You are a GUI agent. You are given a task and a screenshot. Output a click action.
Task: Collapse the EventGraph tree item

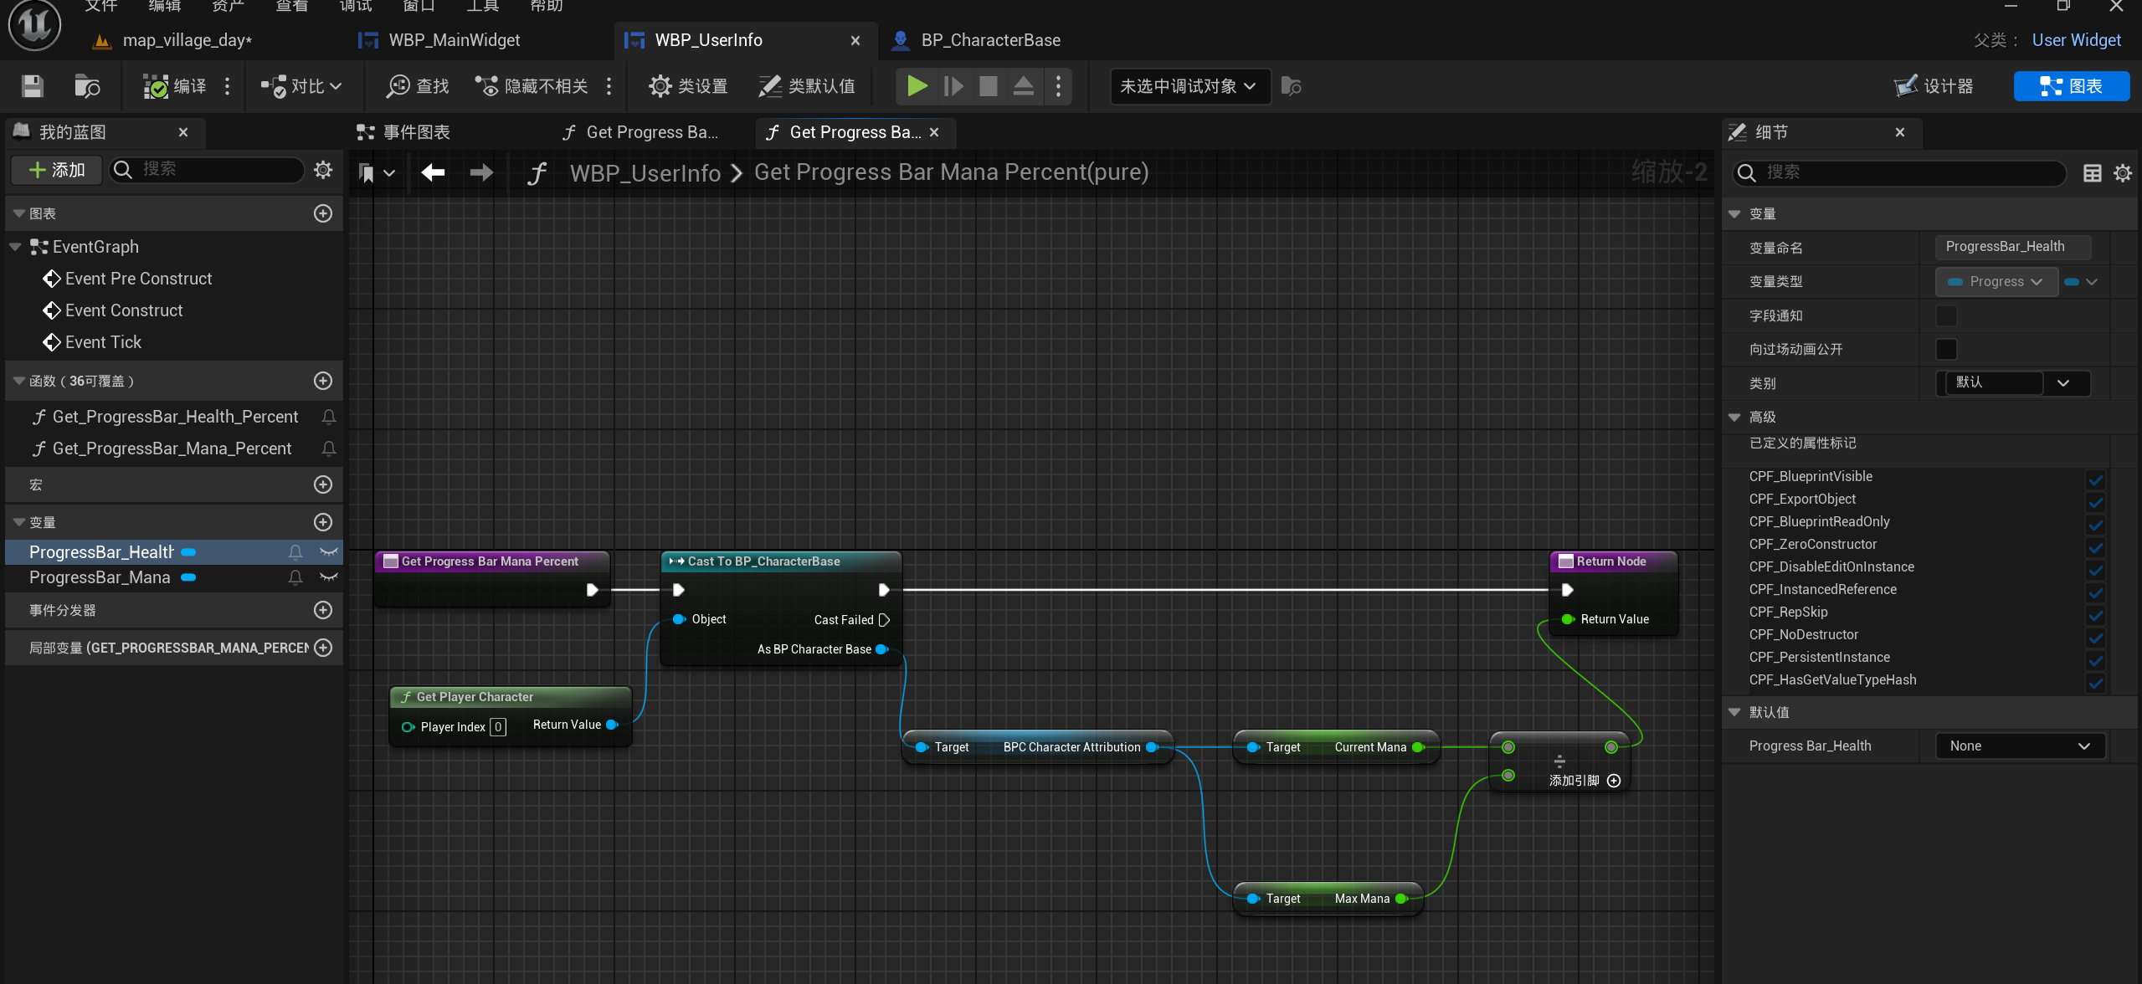pyautogui.click(x=15, y=247)
